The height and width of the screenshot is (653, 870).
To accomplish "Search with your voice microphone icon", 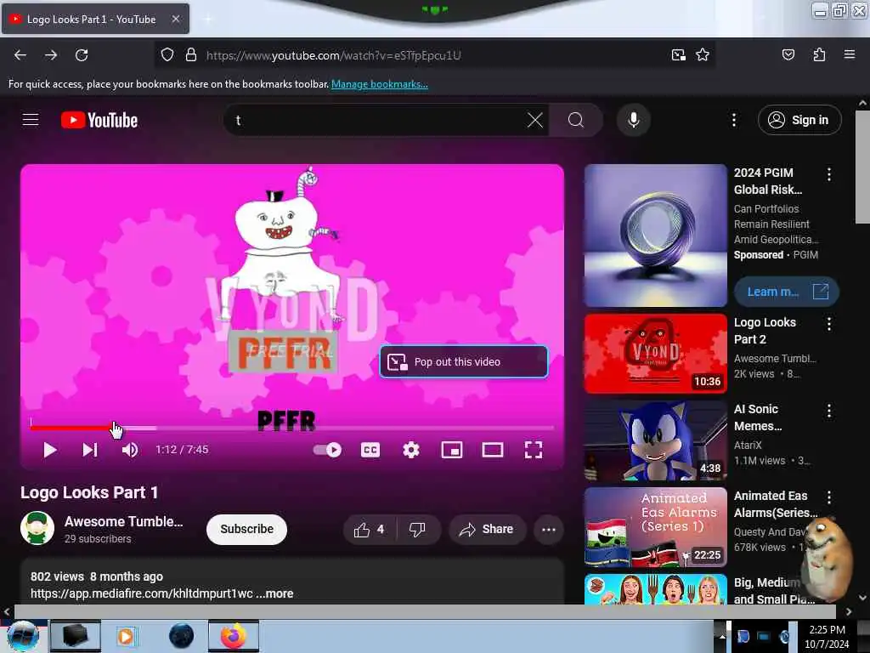I will (x=633, y=120).
